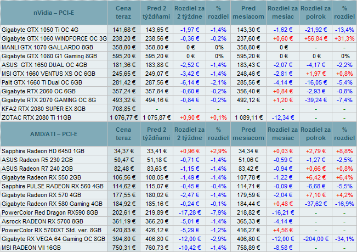Screen dimensions: 357x252
Task: Click the current price '1 076,77 €'
Action: [123, 118]
